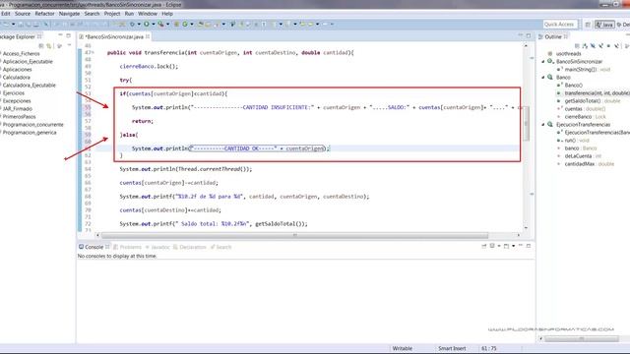The image size is (630, 354).
Task: Click the Open Console icon in Console toolbar
Action: click(506, 246)
